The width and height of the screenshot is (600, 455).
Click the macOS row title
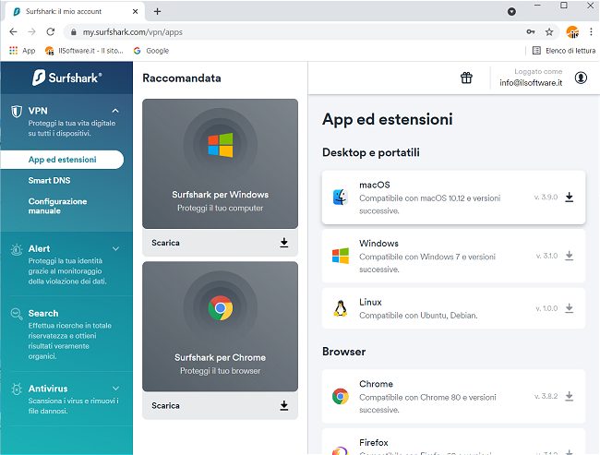[374, 185]
